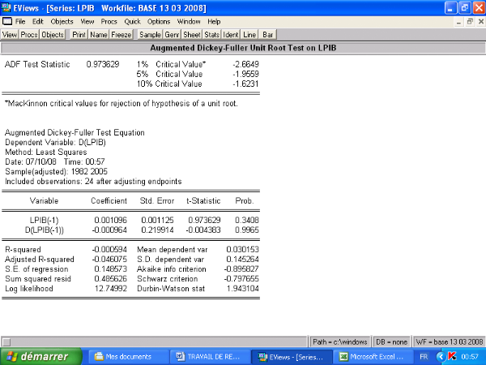Click the Windows démarrer start button
Viewport: 486px width, 365px height.
[40, 356]
